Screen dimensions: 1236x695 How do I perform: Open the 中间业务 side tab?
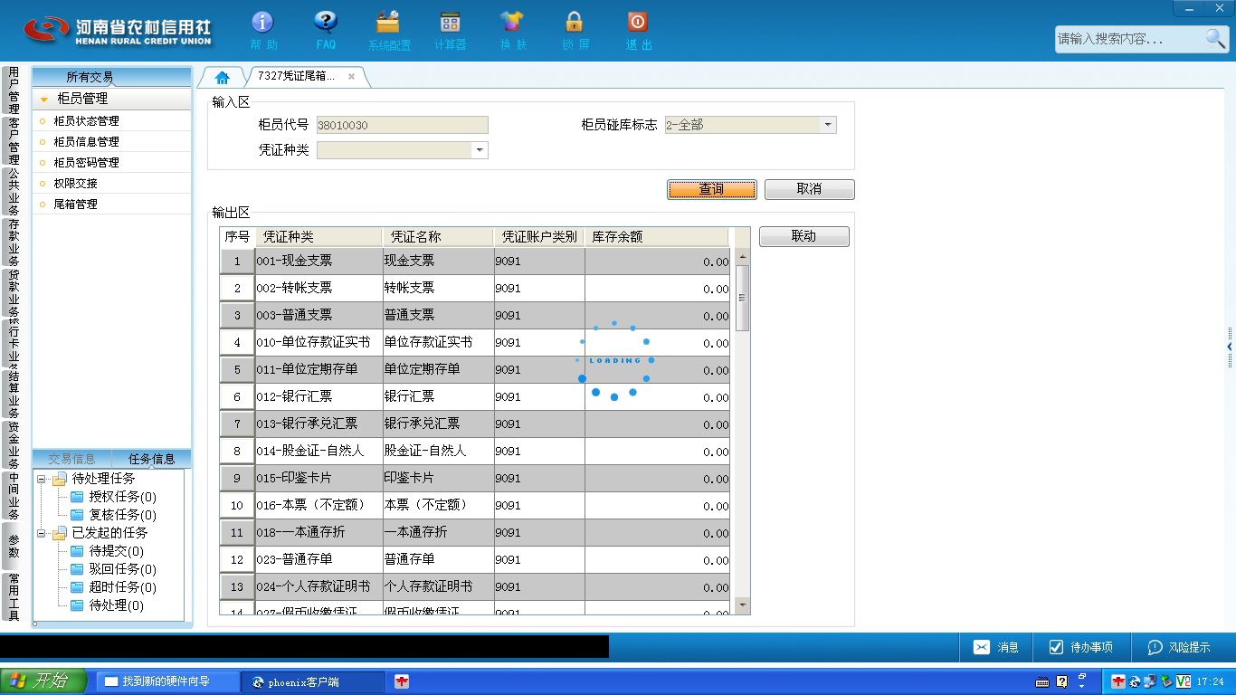pos(14,496)
